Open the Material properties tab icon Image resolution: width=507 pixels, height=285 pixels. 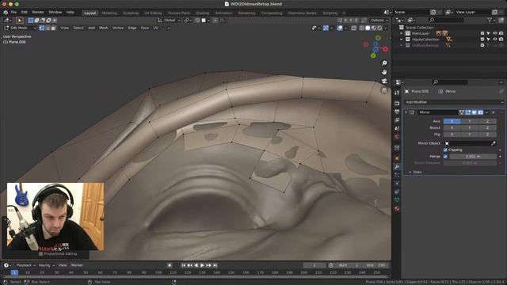(397, 209)
